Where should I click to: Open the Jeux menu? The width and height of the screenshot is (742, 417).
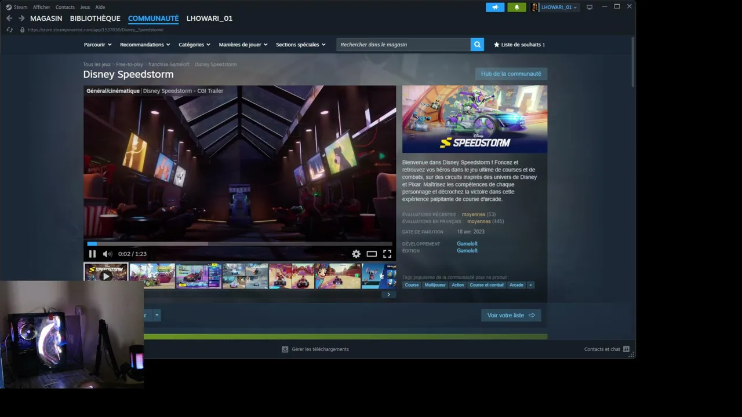coord(85,7)
